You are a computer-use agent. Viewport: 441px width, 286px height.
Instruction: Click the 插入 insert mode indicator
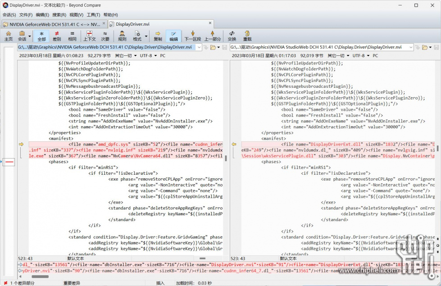[160, 283]
